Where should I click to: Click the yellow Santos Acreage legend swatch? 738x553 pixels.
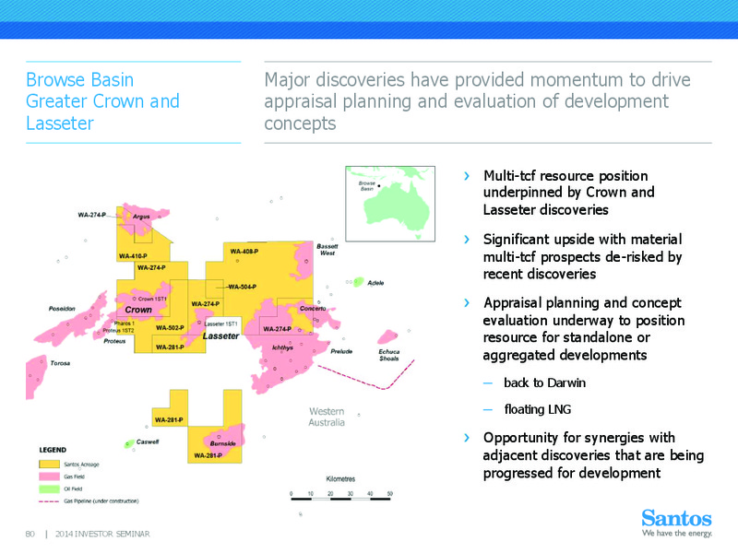point(49,465)
